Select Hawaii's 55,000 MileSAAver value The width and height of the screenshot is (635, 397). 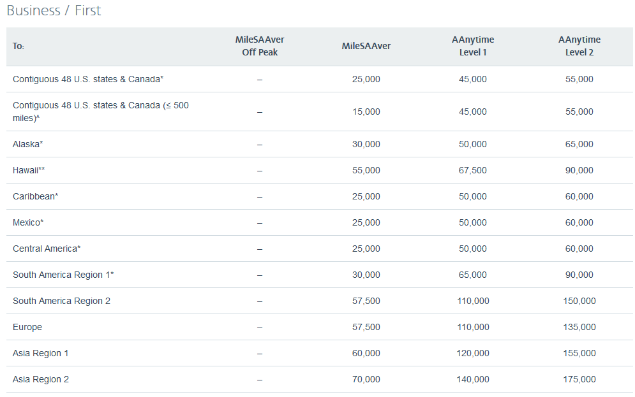click(x=366, y=171)
